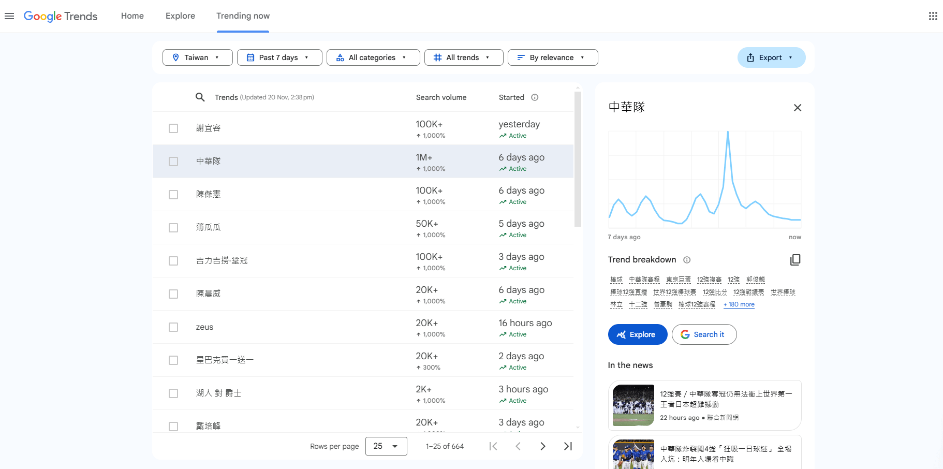Click the info icon beside Trend breakdown
This screenshot has height=469, width=943.
(687, 260)
